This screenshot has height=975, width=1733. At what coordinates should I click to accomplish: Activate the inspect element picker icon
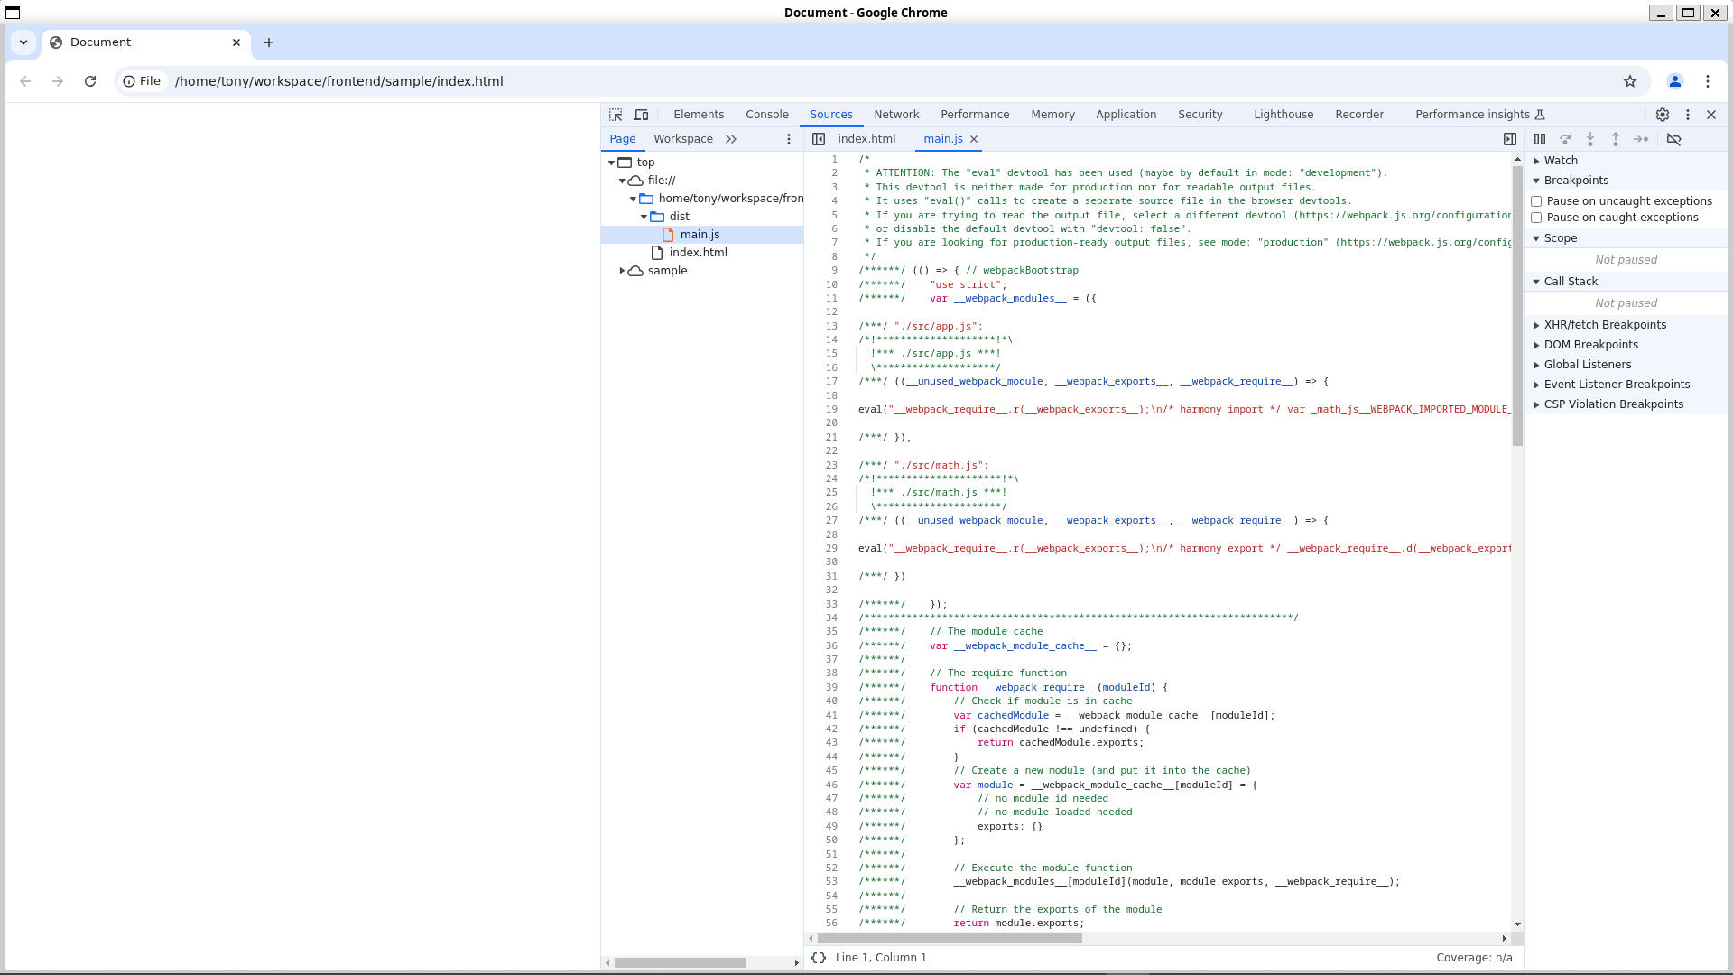(x=616, y=115)
